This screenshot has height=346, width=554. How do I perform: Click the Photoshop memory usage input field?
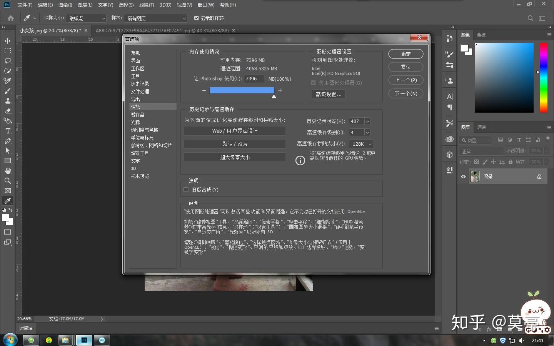tap(254, 79)
